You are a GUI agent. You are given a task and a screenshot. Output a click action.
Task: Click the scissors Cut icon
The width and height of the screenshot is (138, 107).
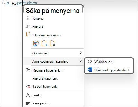(28, 18)
